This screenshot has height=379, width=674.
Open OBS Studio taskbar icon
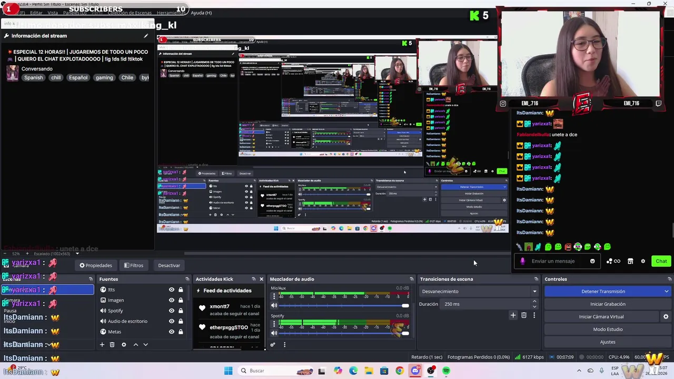[x=431, y=371]
